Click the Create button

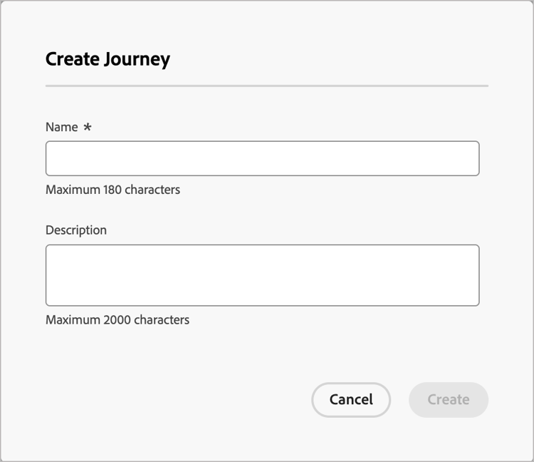(448, 400)
